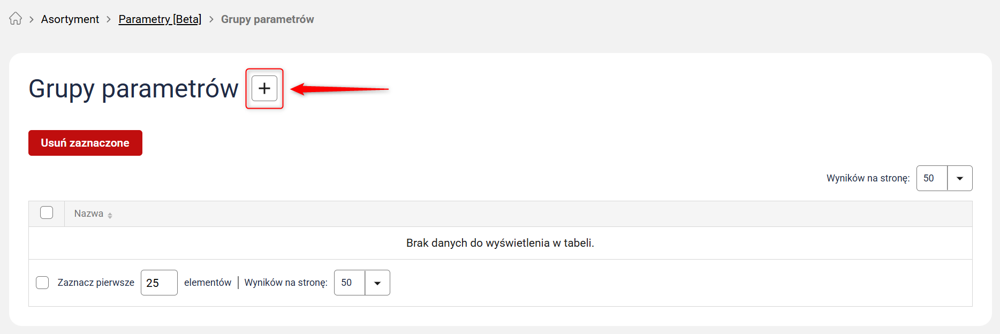This screenshot has width=1000, height=334.
Task: Sort the table by Nazwa column
Action: point(89,214)
